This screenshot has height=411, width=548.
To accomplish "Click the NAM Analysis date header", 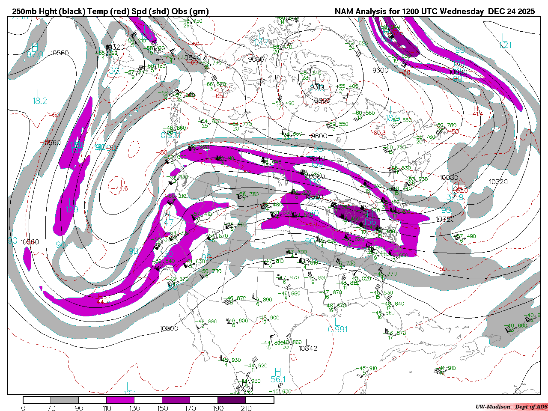I will (435, 12).
